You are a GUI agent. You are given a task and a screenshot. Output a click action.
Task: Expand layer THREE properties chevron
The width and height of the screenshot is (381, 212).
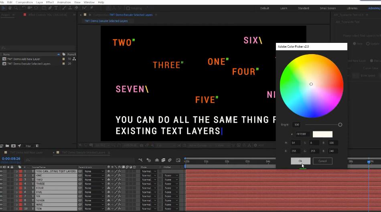pyautogui.click(x=17, y=184)
